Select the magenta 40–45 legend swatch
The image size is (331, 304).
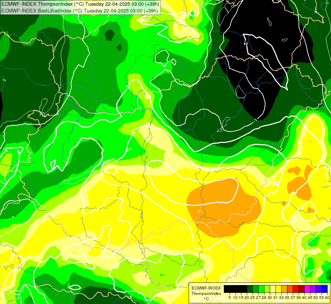[307, 289]
